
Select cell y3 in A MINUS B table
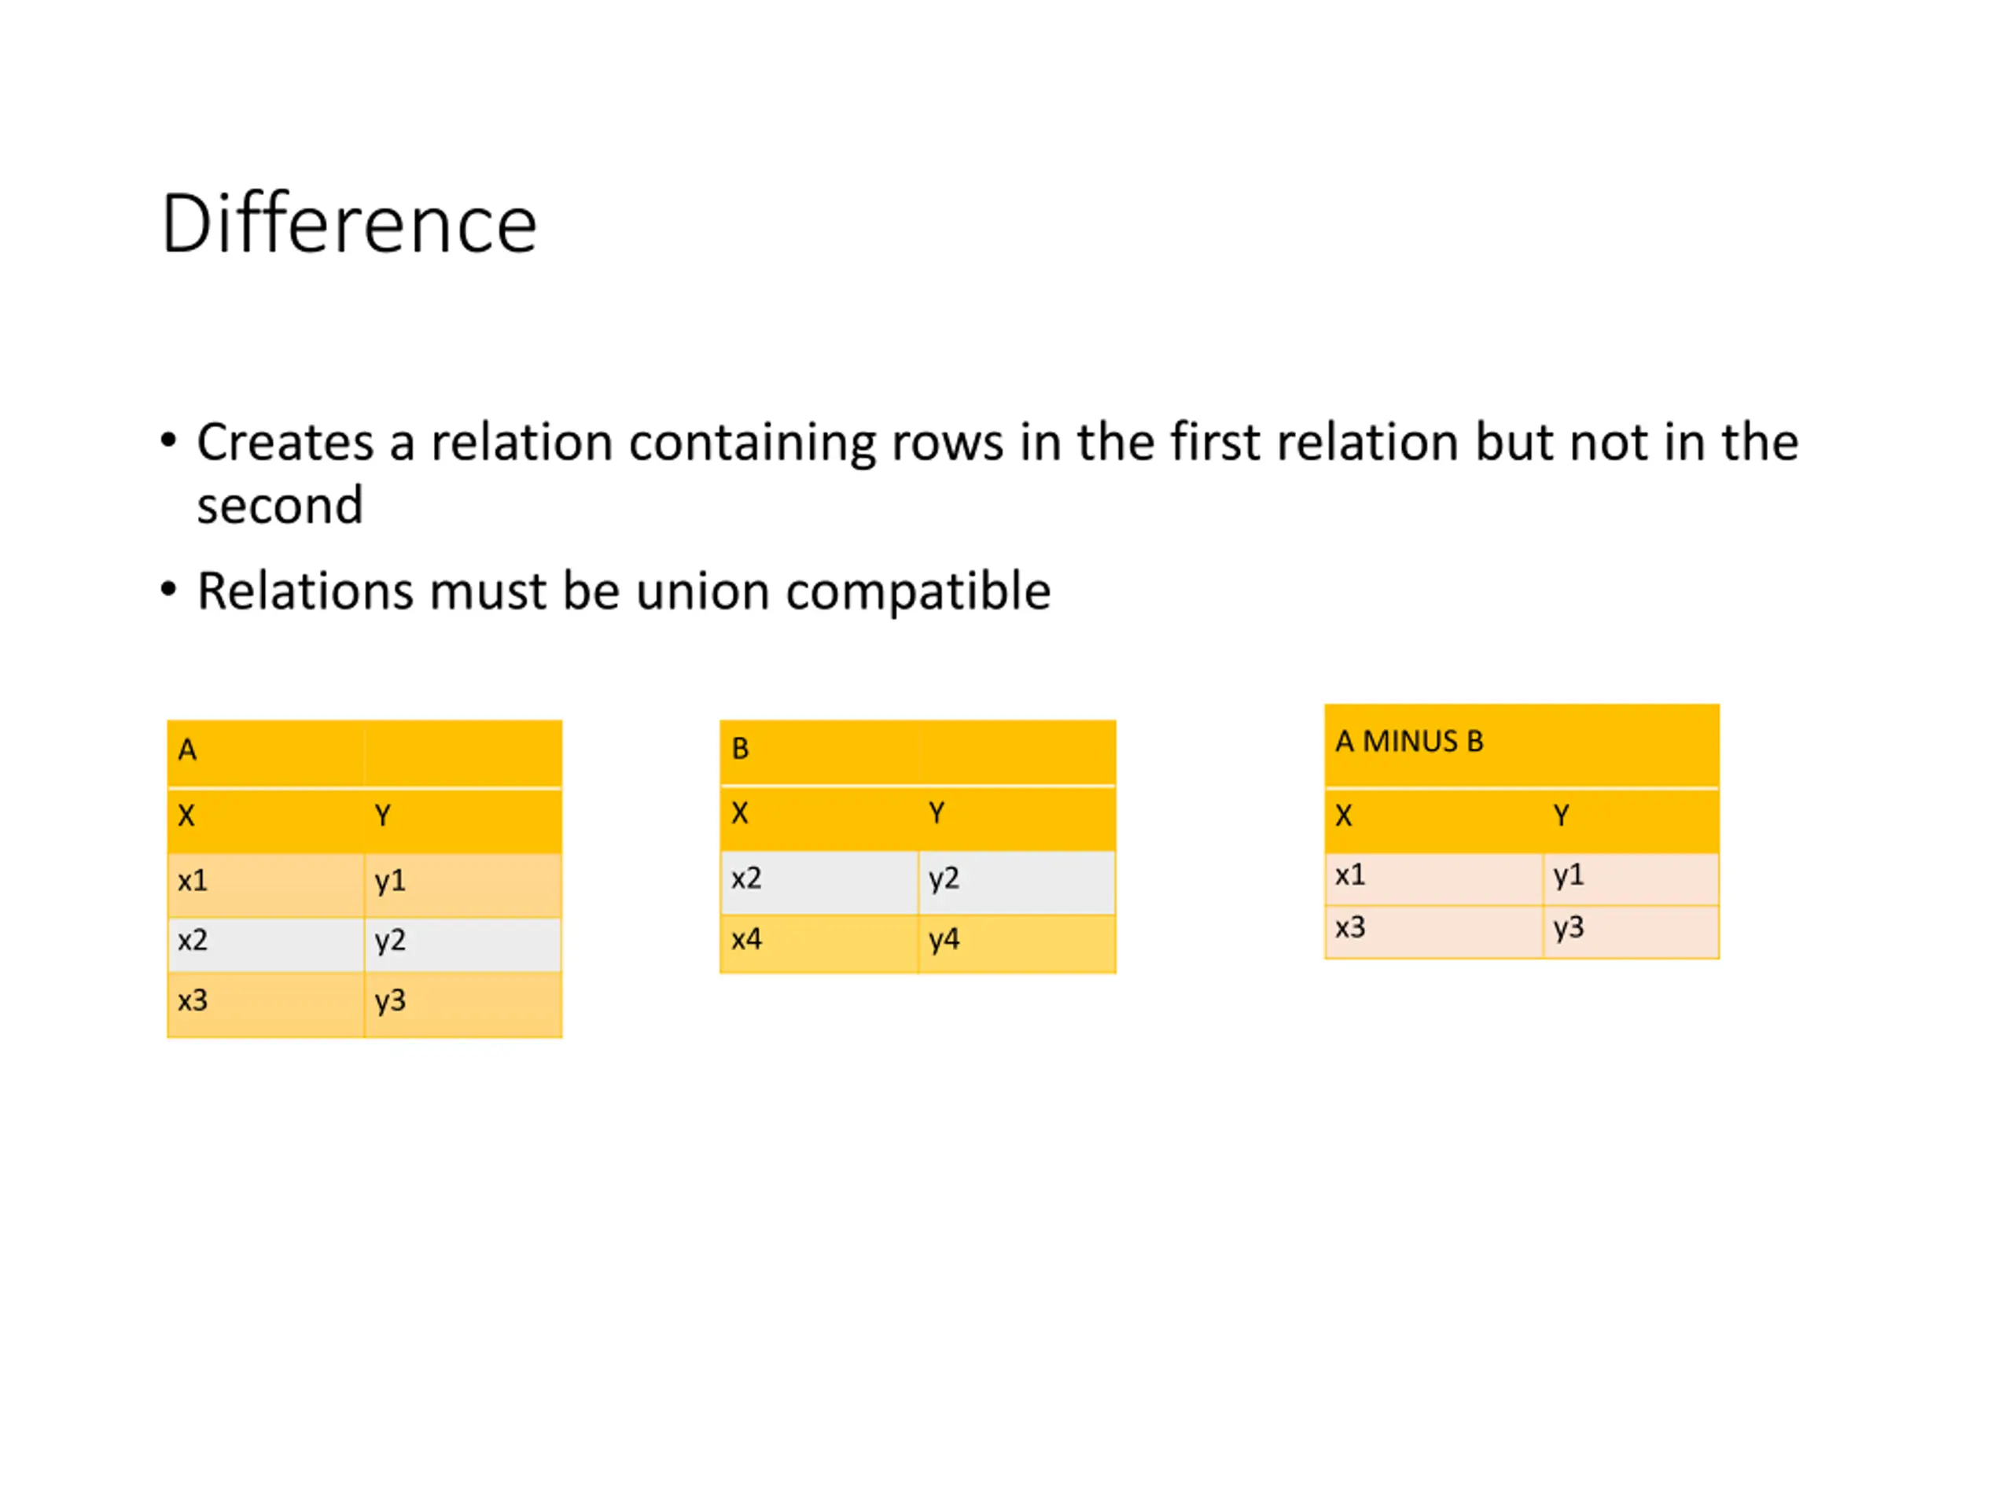[x=1631, y=931]
